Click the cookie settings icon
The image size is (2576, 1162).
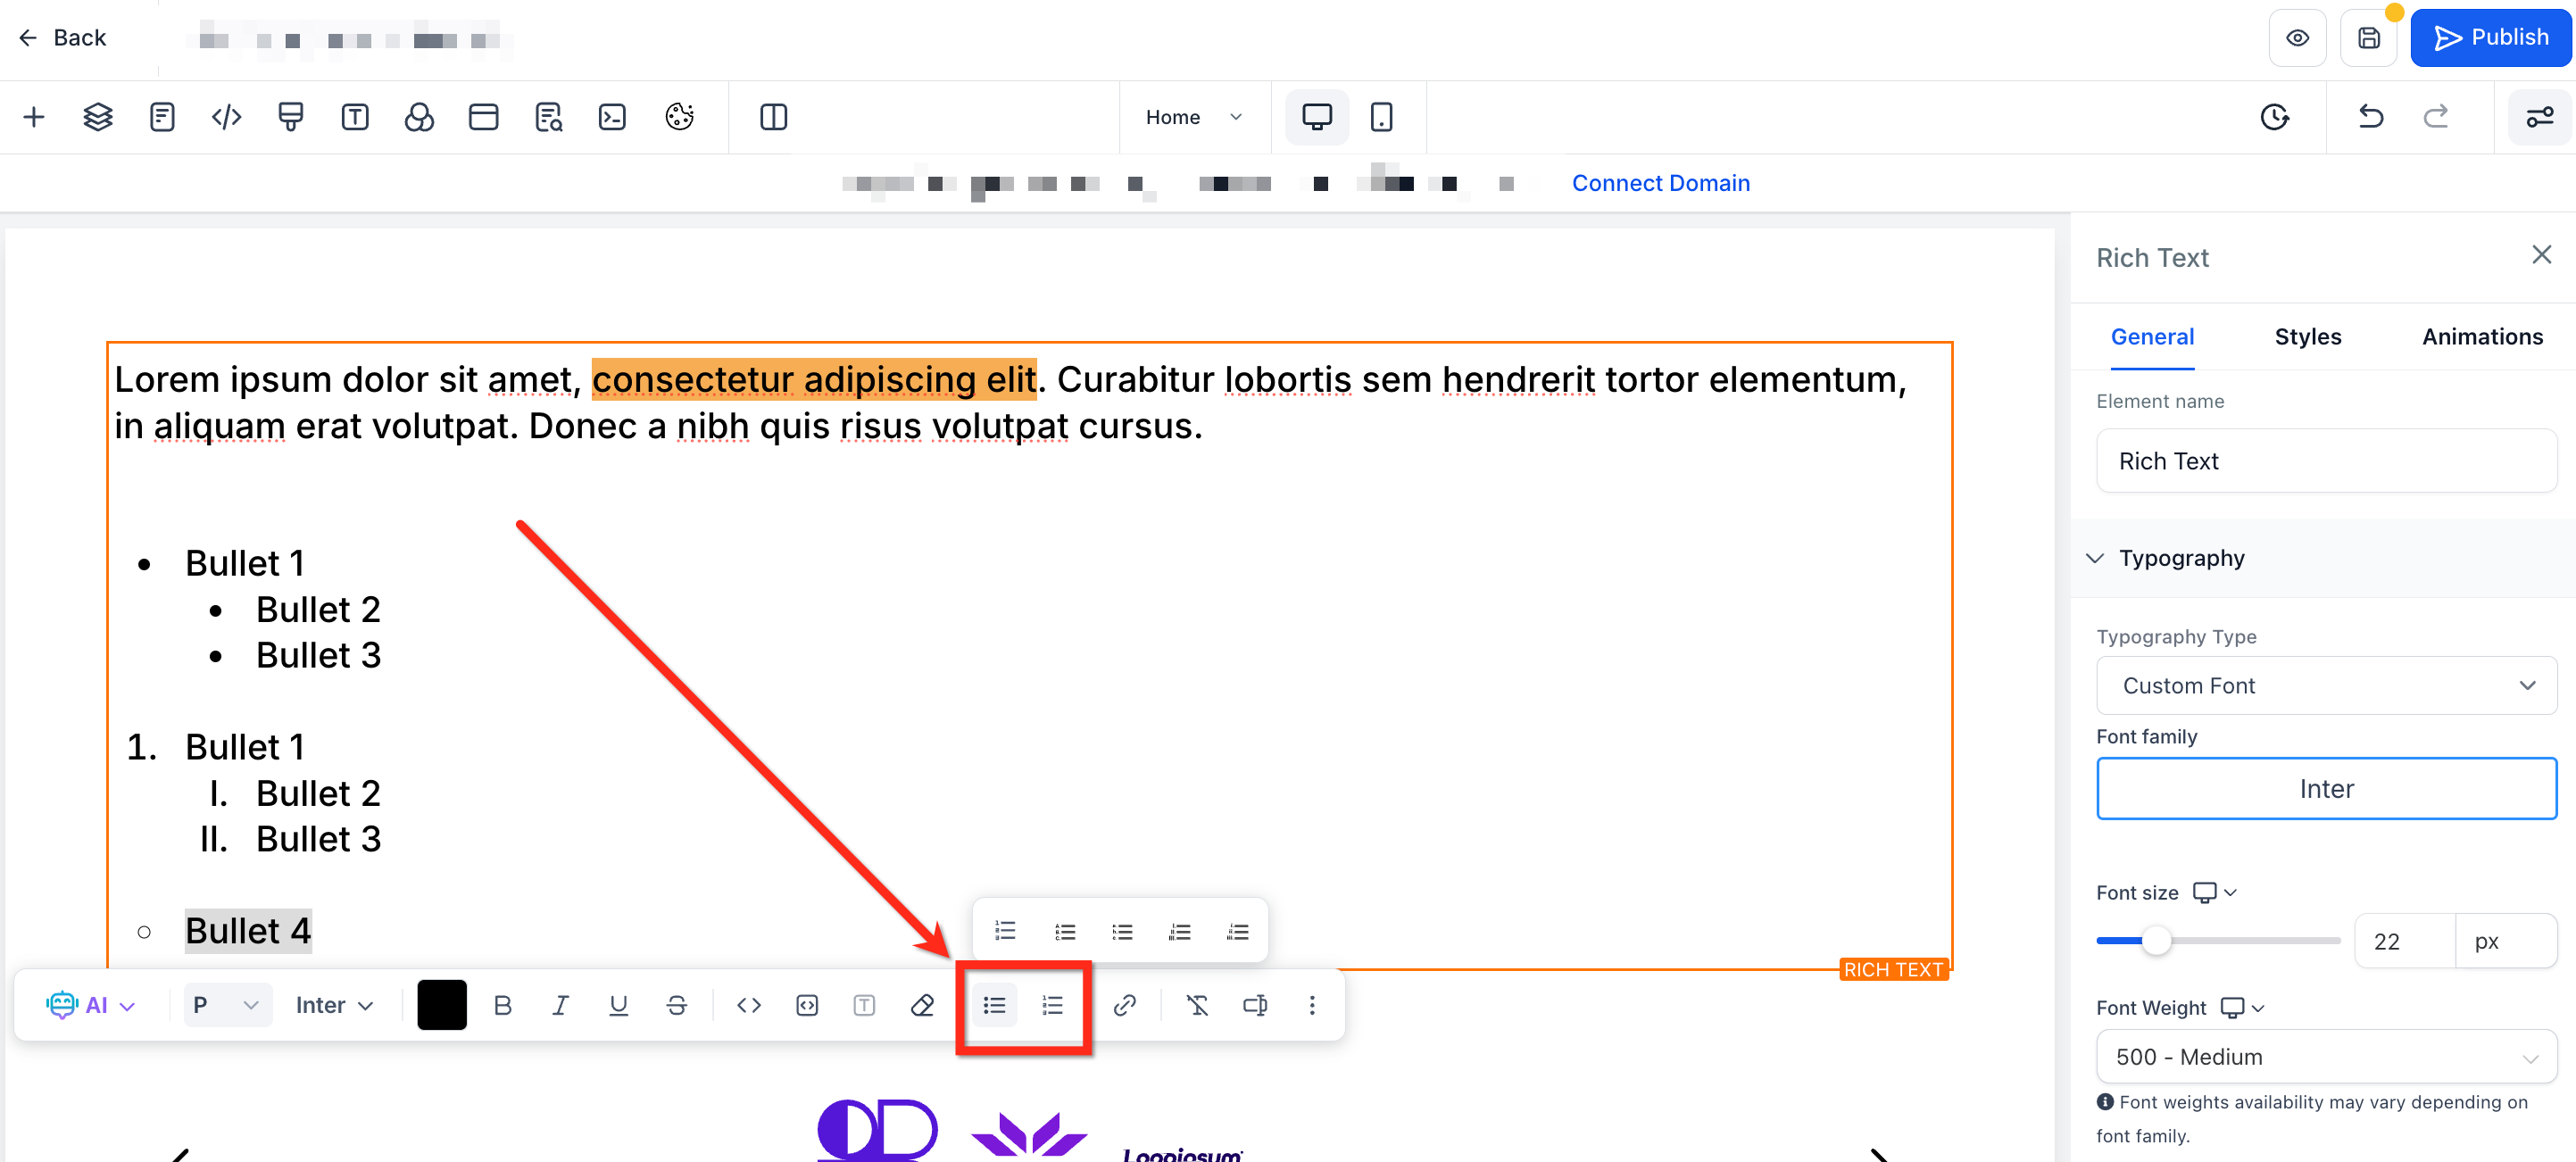click(679, 117)
